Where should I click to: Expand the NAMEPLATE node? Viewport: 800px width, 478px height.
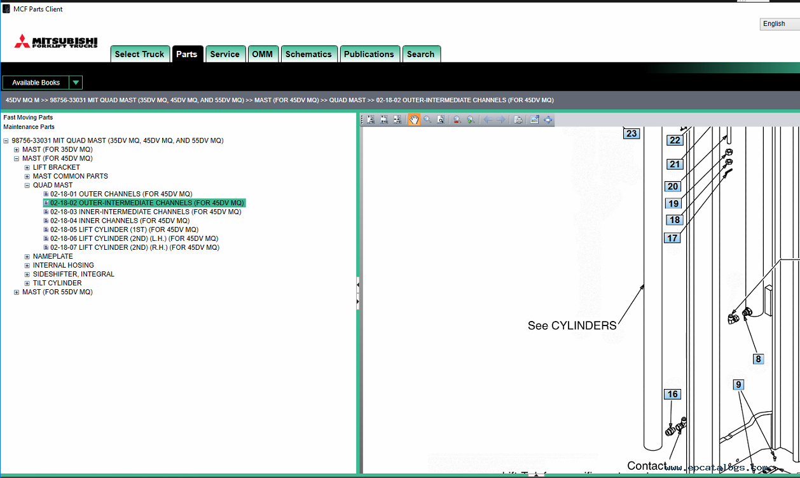point(27,256)
